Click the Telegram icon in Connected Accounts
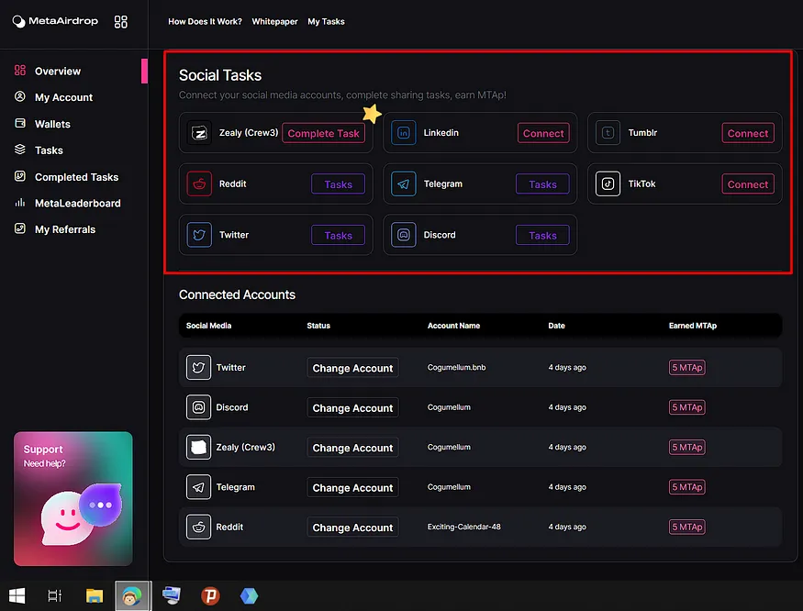803x611 pixels. pyautogui.click(x=199, y=487)
